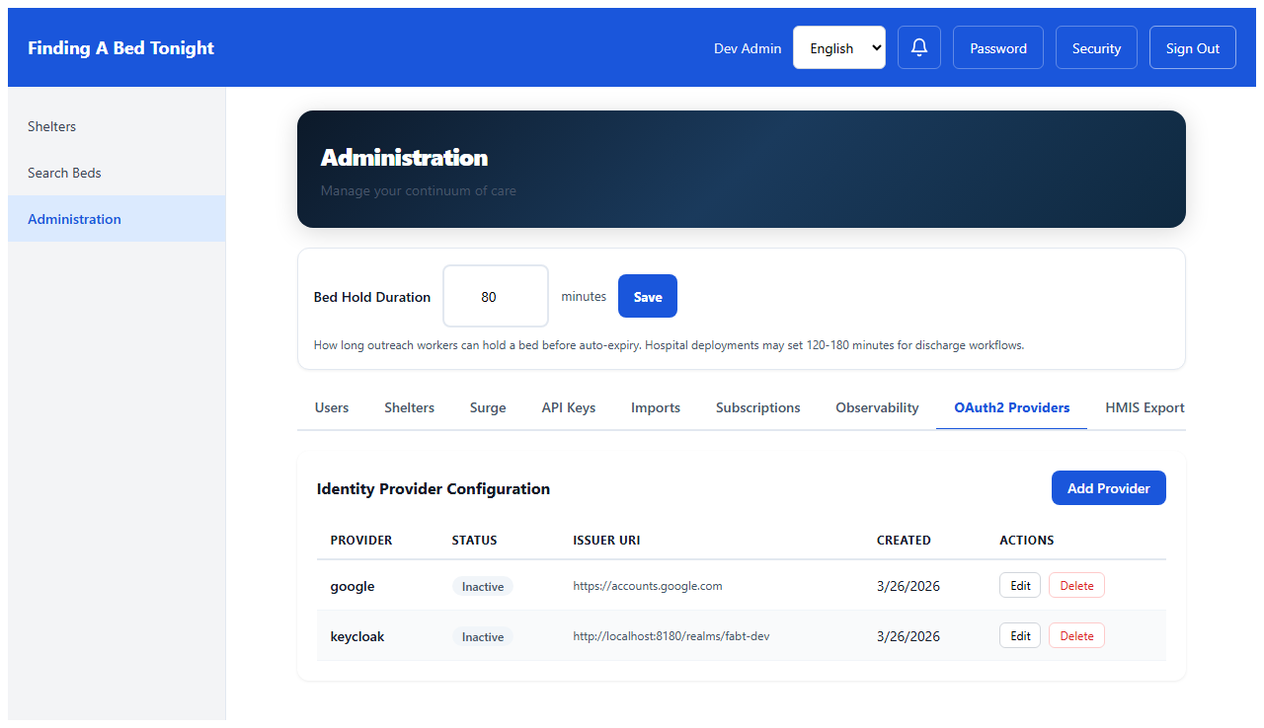Open the English language dropdown
1264x728 pixels.
(x=838, y=46)
